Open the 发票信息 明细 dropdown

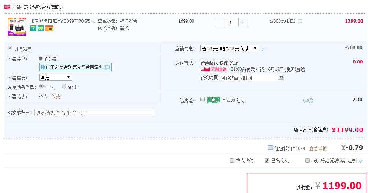click(55, 77)
